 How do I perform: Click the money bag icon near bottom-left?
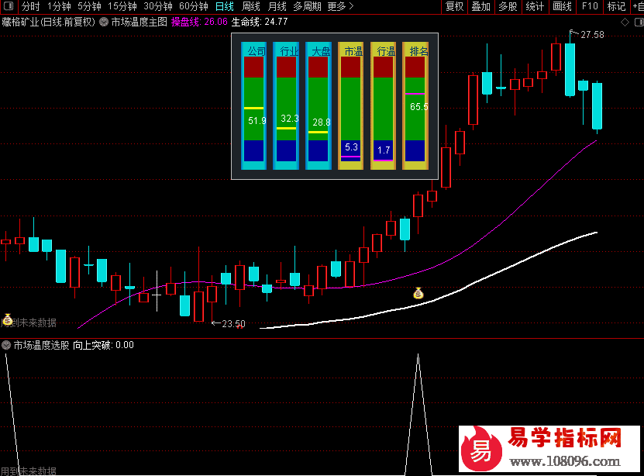click(8, 319)
